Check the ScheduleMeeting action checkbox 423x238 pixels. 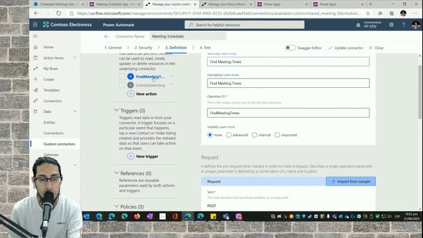click(122, 85)
